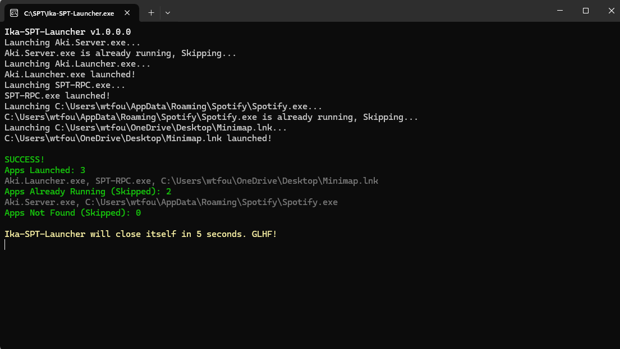Click the green 'SUCCESS!' text
Viewport: 620px width, 349px height.
click(25, 160)
